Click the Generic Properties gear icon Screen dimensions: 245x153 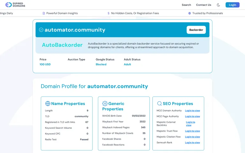pos(105,103)
